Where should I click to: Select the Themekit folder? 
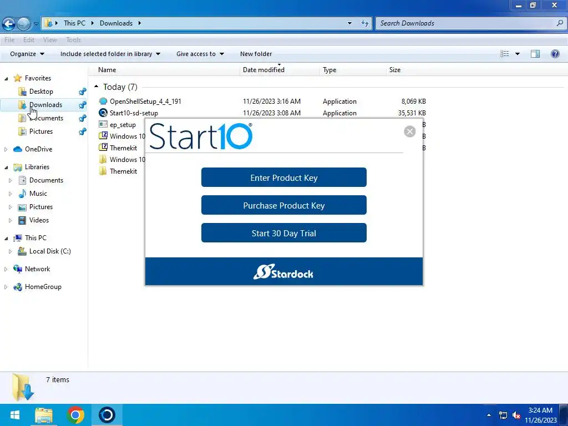pos(123,171)
